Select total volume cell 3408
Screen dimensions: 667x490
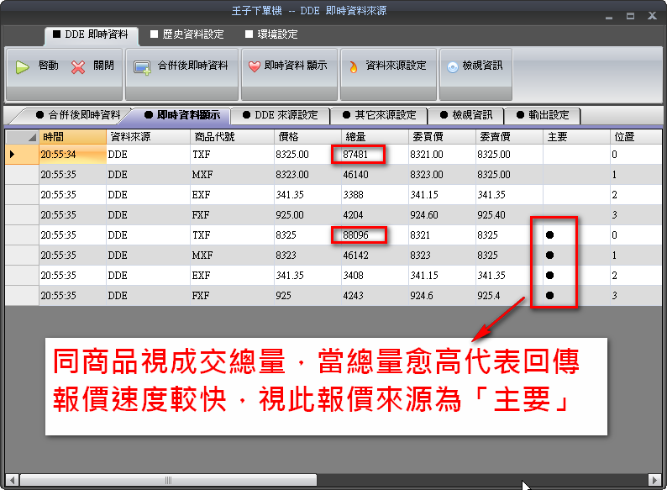tap(376, 275)
